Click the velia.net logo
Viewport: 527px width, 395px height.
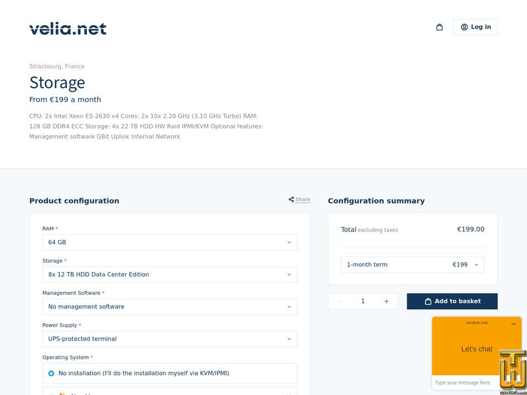pos(68,29)
